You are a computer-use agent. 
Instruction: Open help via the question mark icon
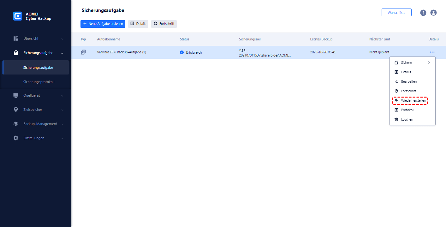pos(423,13)
